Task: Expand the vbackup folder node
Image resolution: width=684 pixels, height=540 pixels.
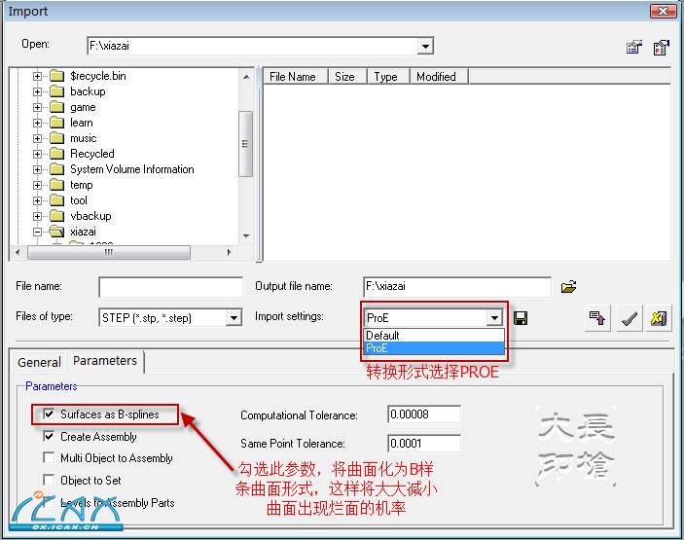Action: click(x=38, y=216)
